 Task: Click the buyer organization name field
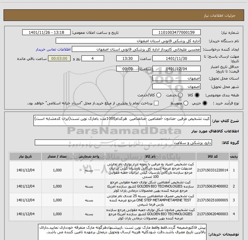(x=128, y=41)
